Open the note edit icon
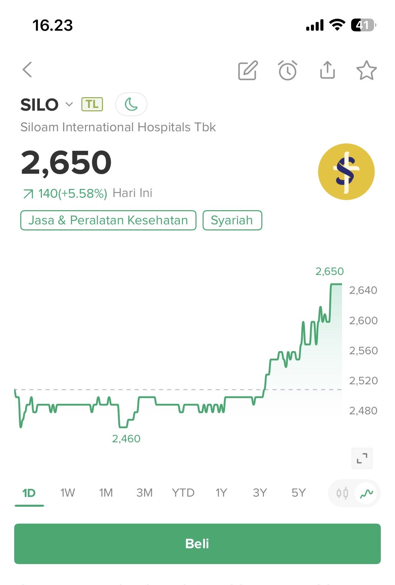Viewport: 395px width, 585px height. coord(248,71)
